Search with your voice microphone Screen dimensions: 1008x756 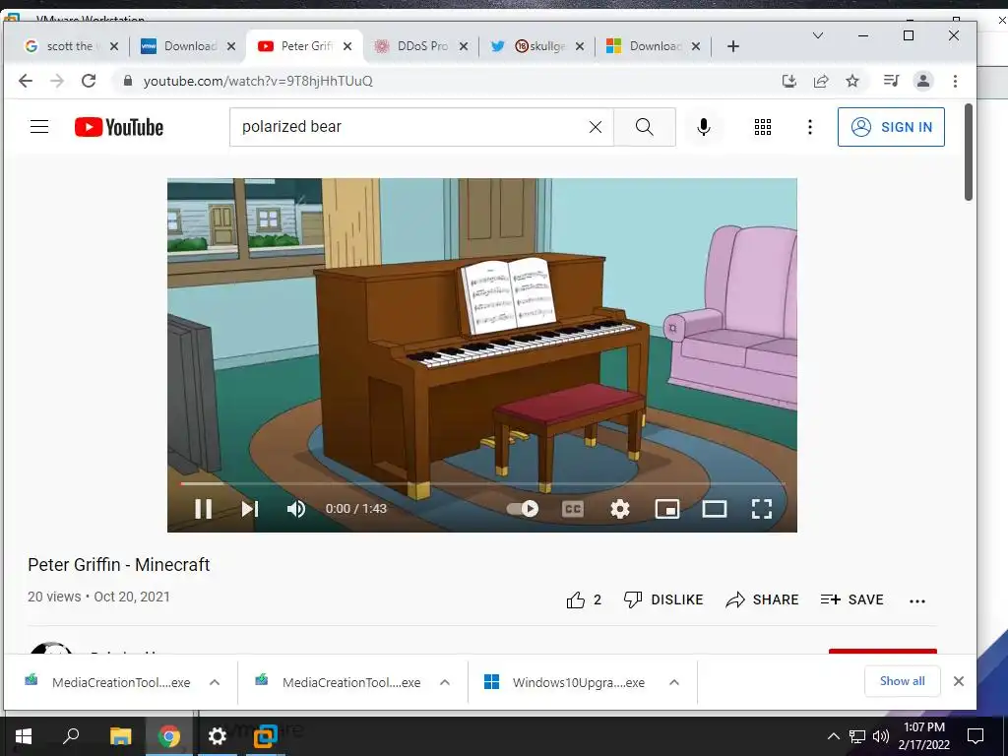(703, 127)
